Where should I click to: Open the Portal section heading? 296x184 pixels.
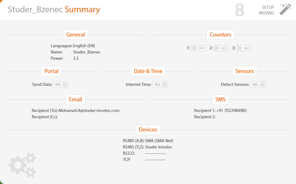[51, 71]
